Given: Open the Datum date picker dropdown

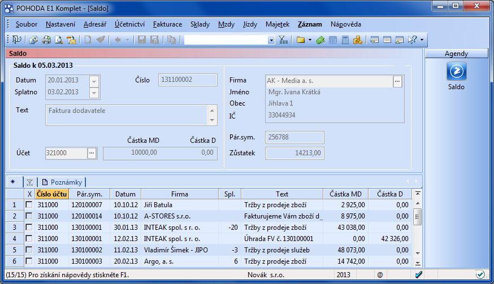Looking at the screenshot, I should (x=94, y=80).
